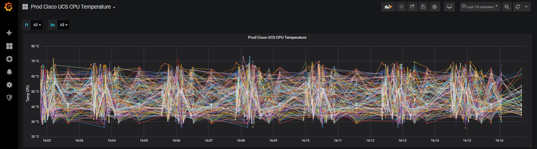Open the Server Admin shield icon
Screen dimensions: 537x149
pos(9,97)
